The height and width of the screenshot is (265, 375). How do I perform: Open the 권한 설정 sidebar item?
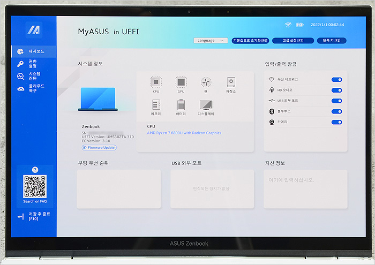coord(34,64)
